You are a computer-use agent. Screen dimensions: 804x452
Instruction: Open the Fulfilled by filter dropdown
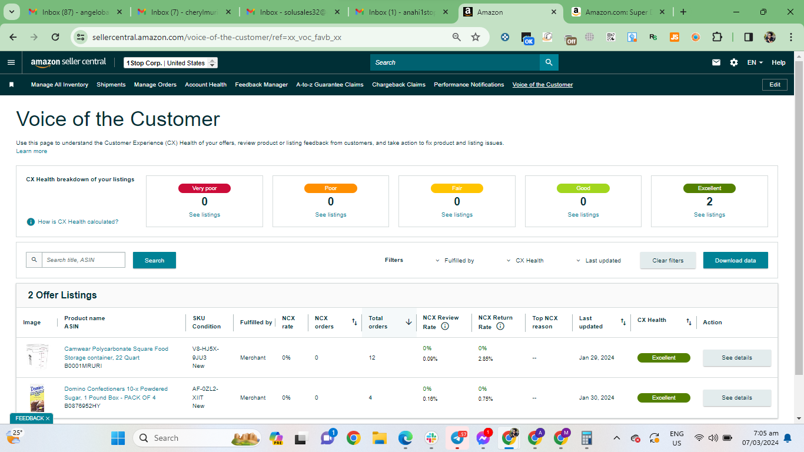[x=455, y=261]
